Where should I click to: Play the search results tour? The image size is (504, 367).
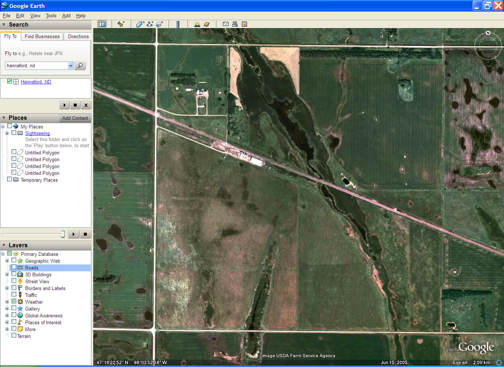64,105
